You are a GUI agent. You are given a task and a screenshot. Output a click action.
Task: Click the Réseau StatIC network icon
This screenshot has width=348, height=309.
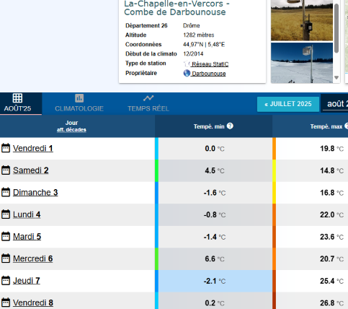pos(187,64)
